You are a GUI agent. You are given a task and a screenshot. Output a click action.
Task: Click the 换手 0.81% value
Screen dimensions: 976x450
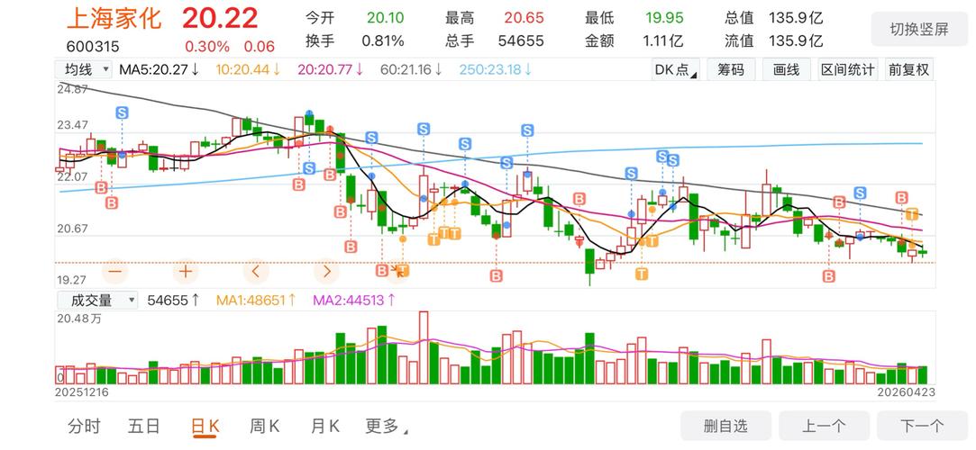pyautogui.click(x=383, y=41)
